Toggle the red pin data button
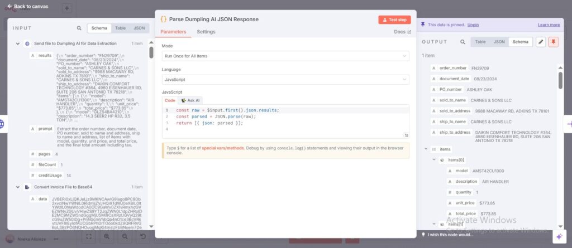 pos(554,42)
